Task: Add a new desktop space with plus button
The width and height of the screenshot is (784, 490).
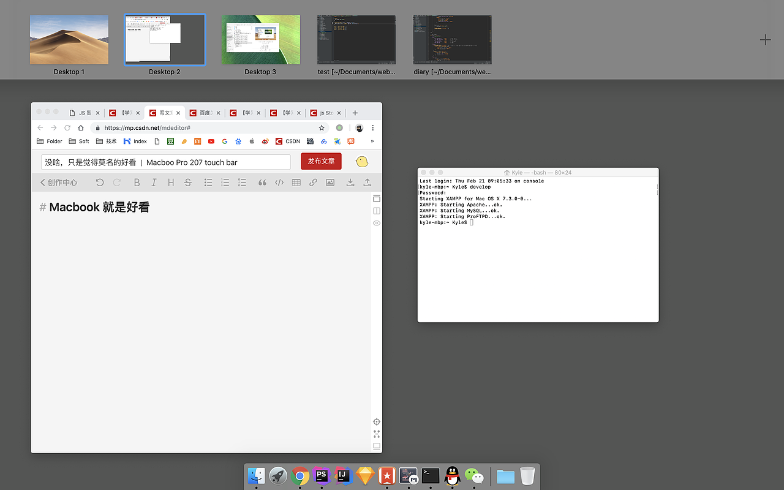Action: (x=766, y=40)
